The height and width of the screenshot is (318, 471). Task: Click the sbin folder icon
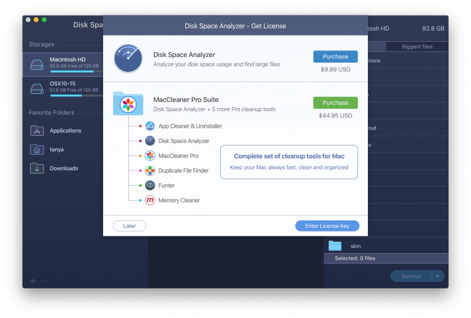[335, 246]
